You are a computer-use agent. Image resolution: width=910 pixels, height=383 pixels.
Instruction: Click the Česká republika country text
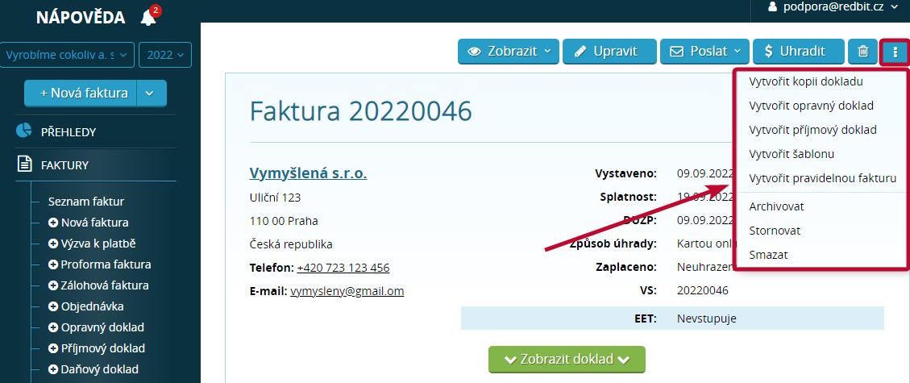pyautogui.click(x=291, y=244)
